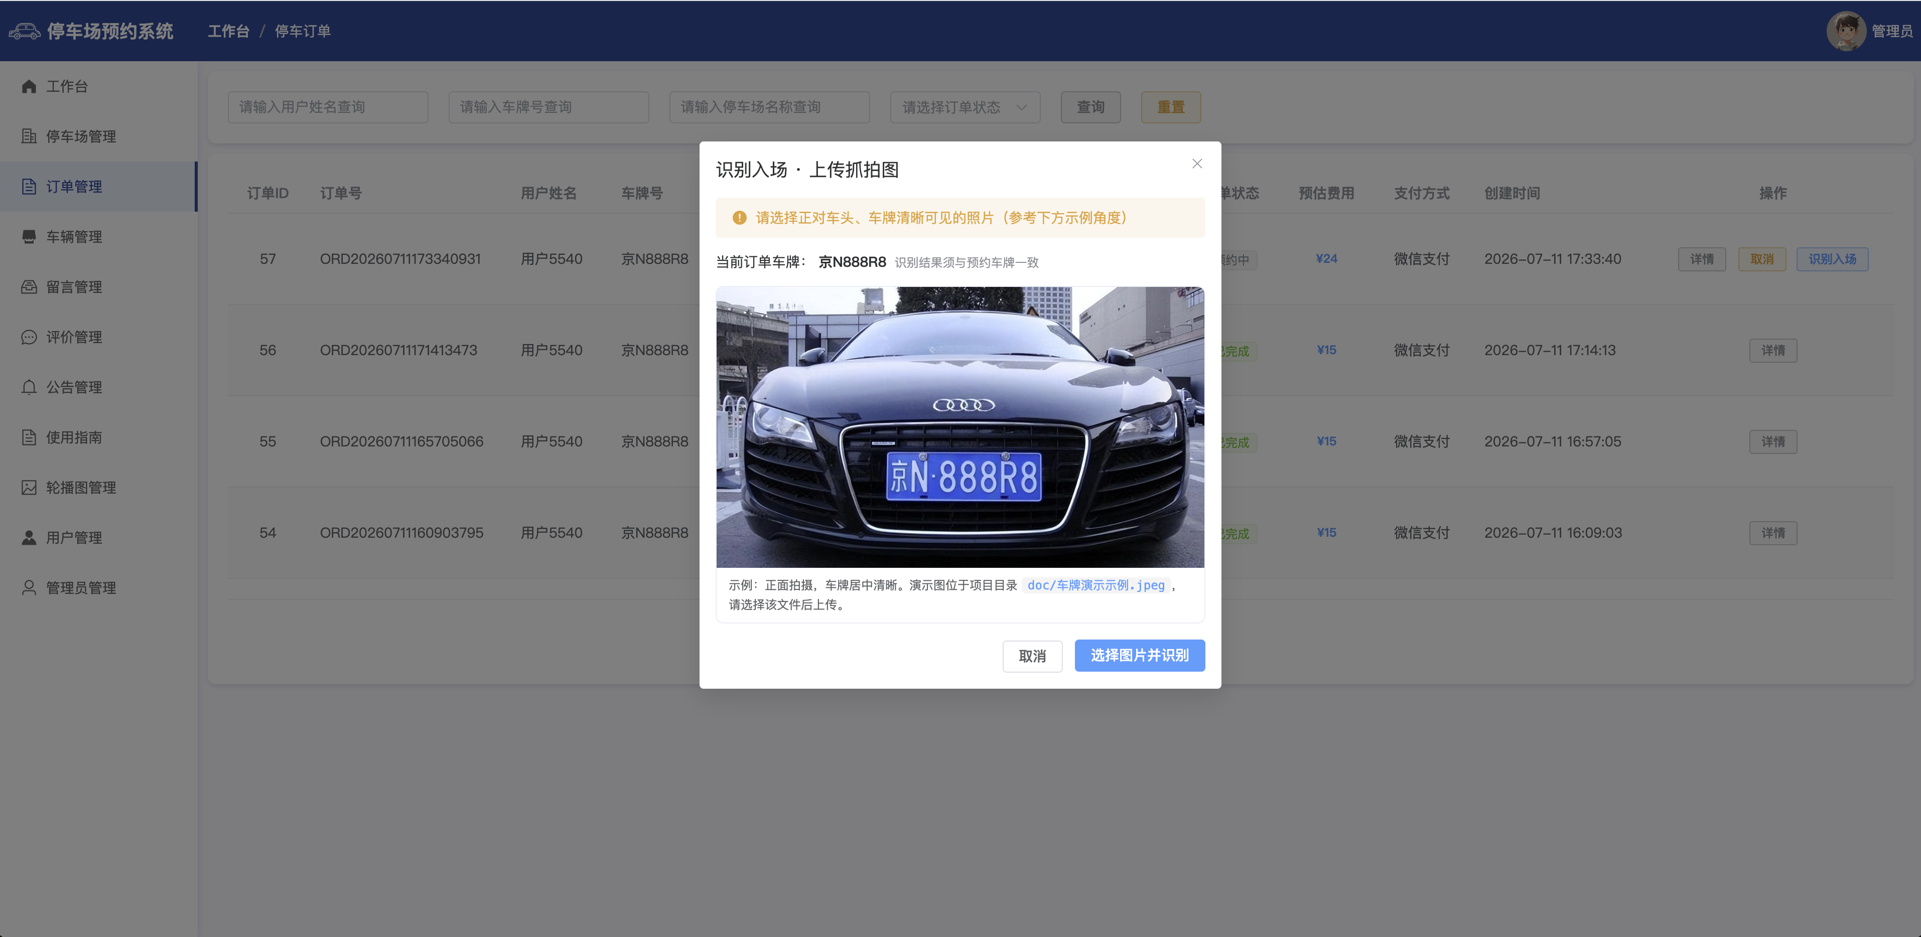Screen dimensions: 1921x937
Task: Click the ¥24 fee for order 57
Action: (1327, 259)
